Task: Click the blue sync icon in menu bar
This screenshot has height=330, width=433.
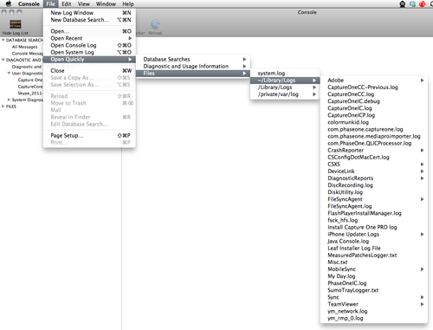Action: 412,4
